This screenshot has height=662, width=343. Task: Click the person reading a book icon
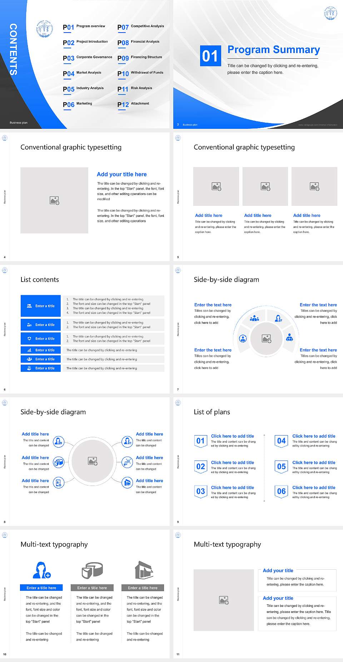point(289,337)
